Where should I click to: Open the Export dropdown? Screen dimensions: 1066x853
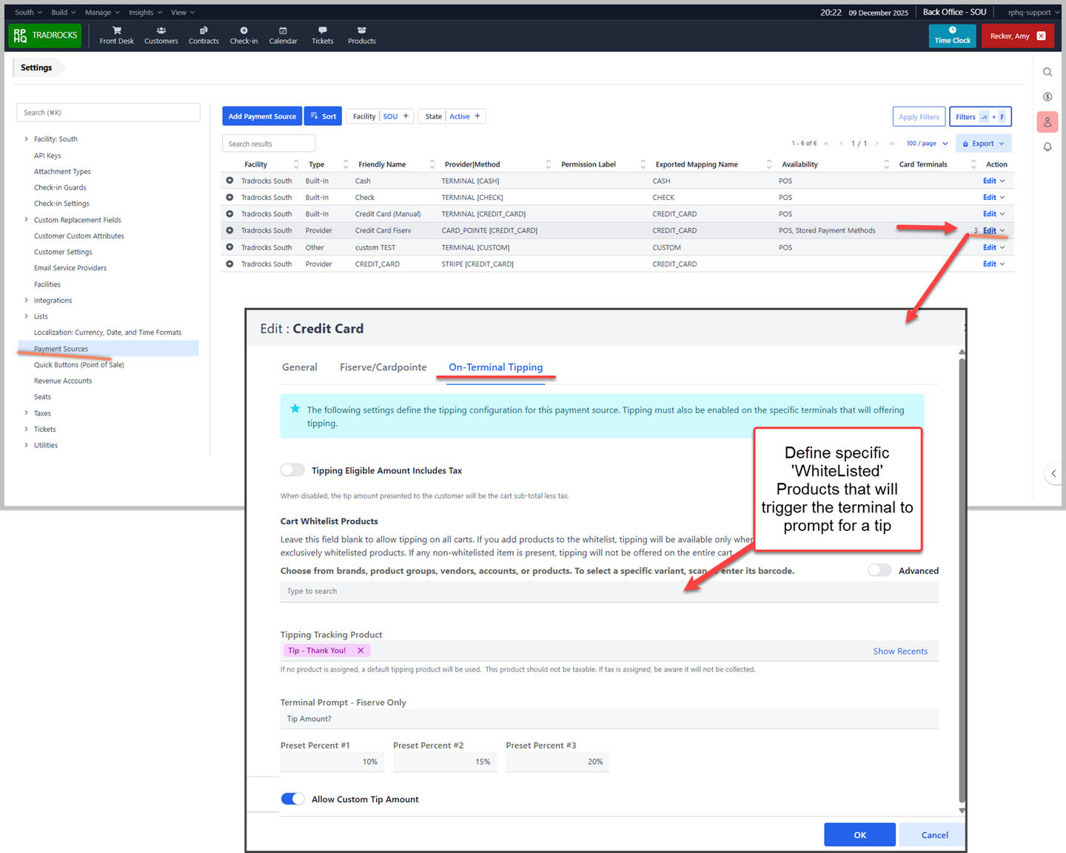[983, 144]
